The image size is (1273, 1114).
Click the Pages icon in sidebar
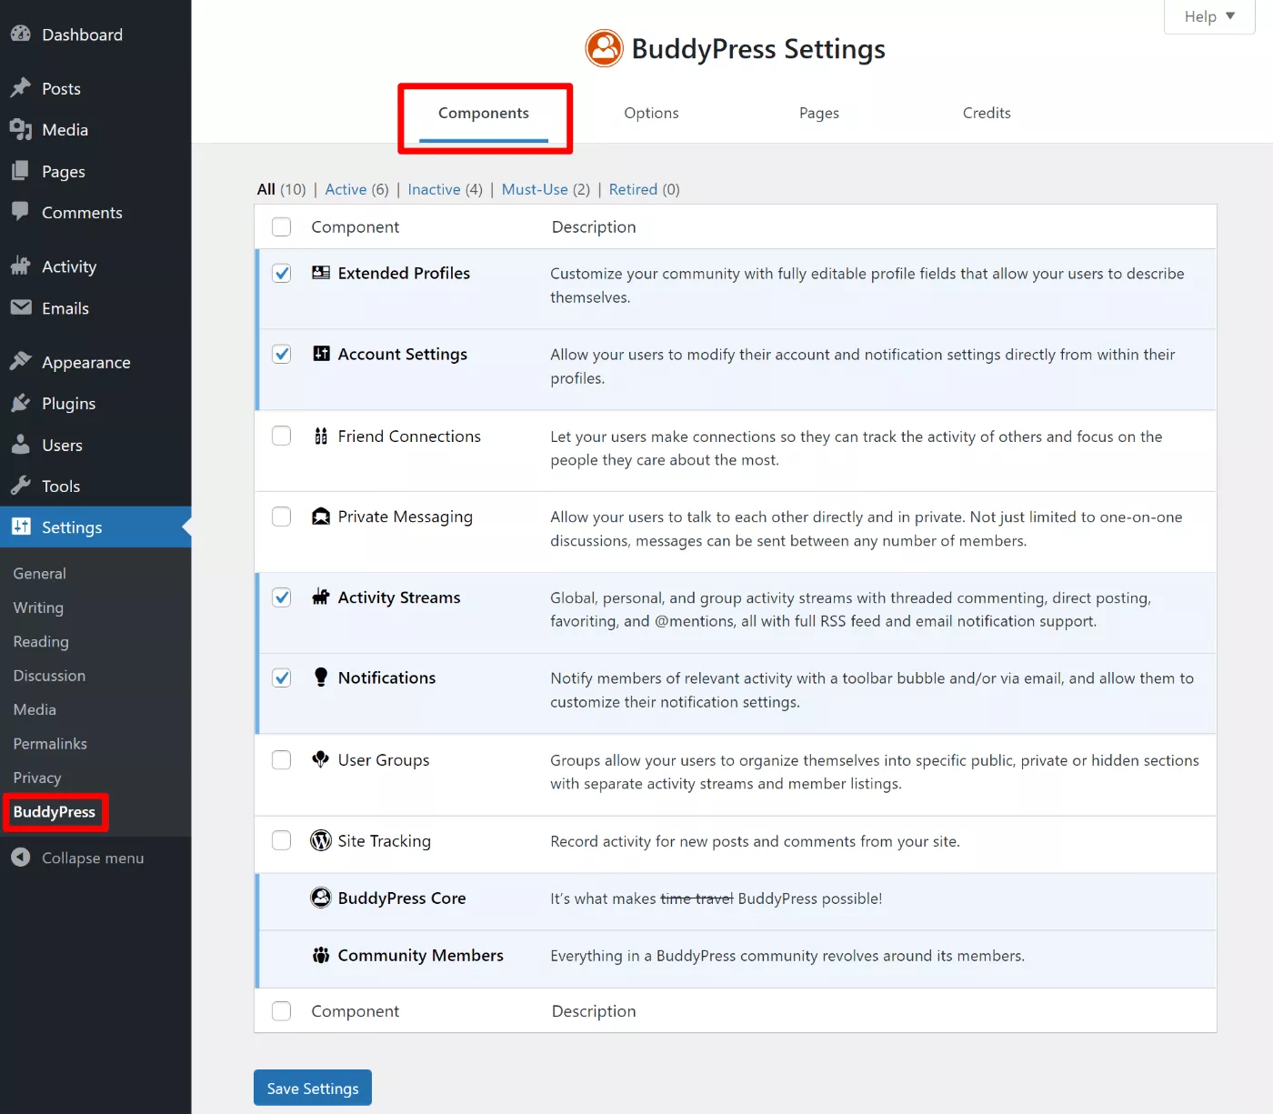[x=21, y=171]
